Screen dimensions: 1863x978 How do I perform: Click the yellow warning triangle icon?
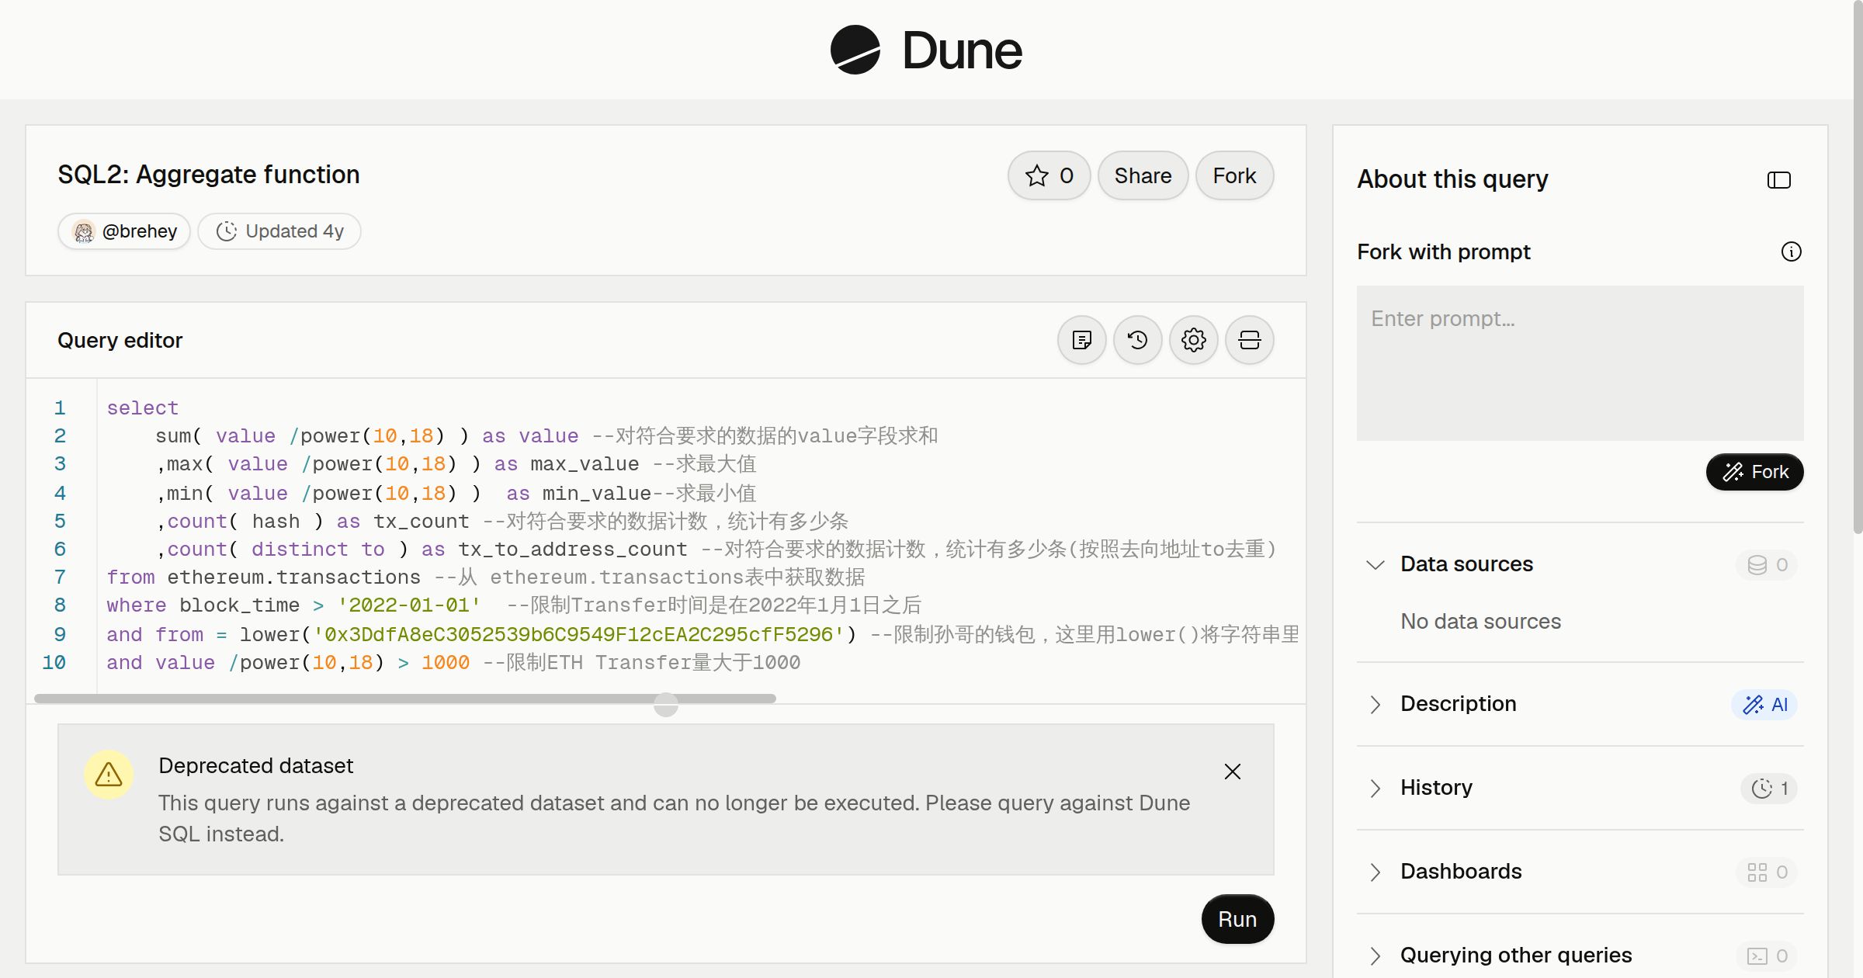[109, 774]
